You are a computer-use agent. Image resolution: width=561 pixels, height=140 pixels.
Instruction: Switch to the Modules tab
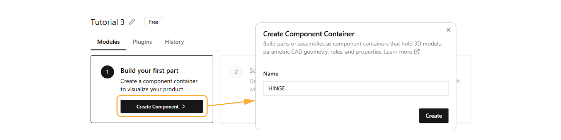click(108, 42)
